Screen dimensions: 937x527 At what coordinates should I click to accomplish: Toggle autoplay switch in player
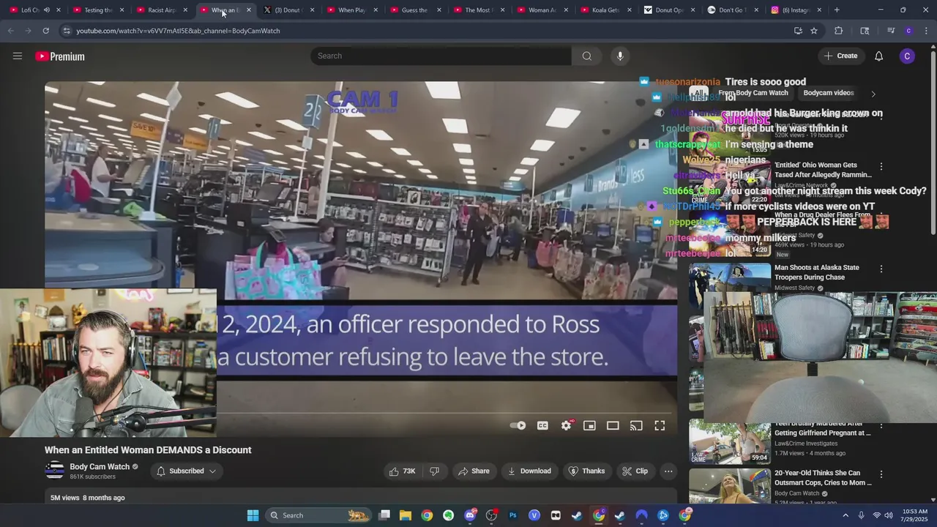coord(518,425)
